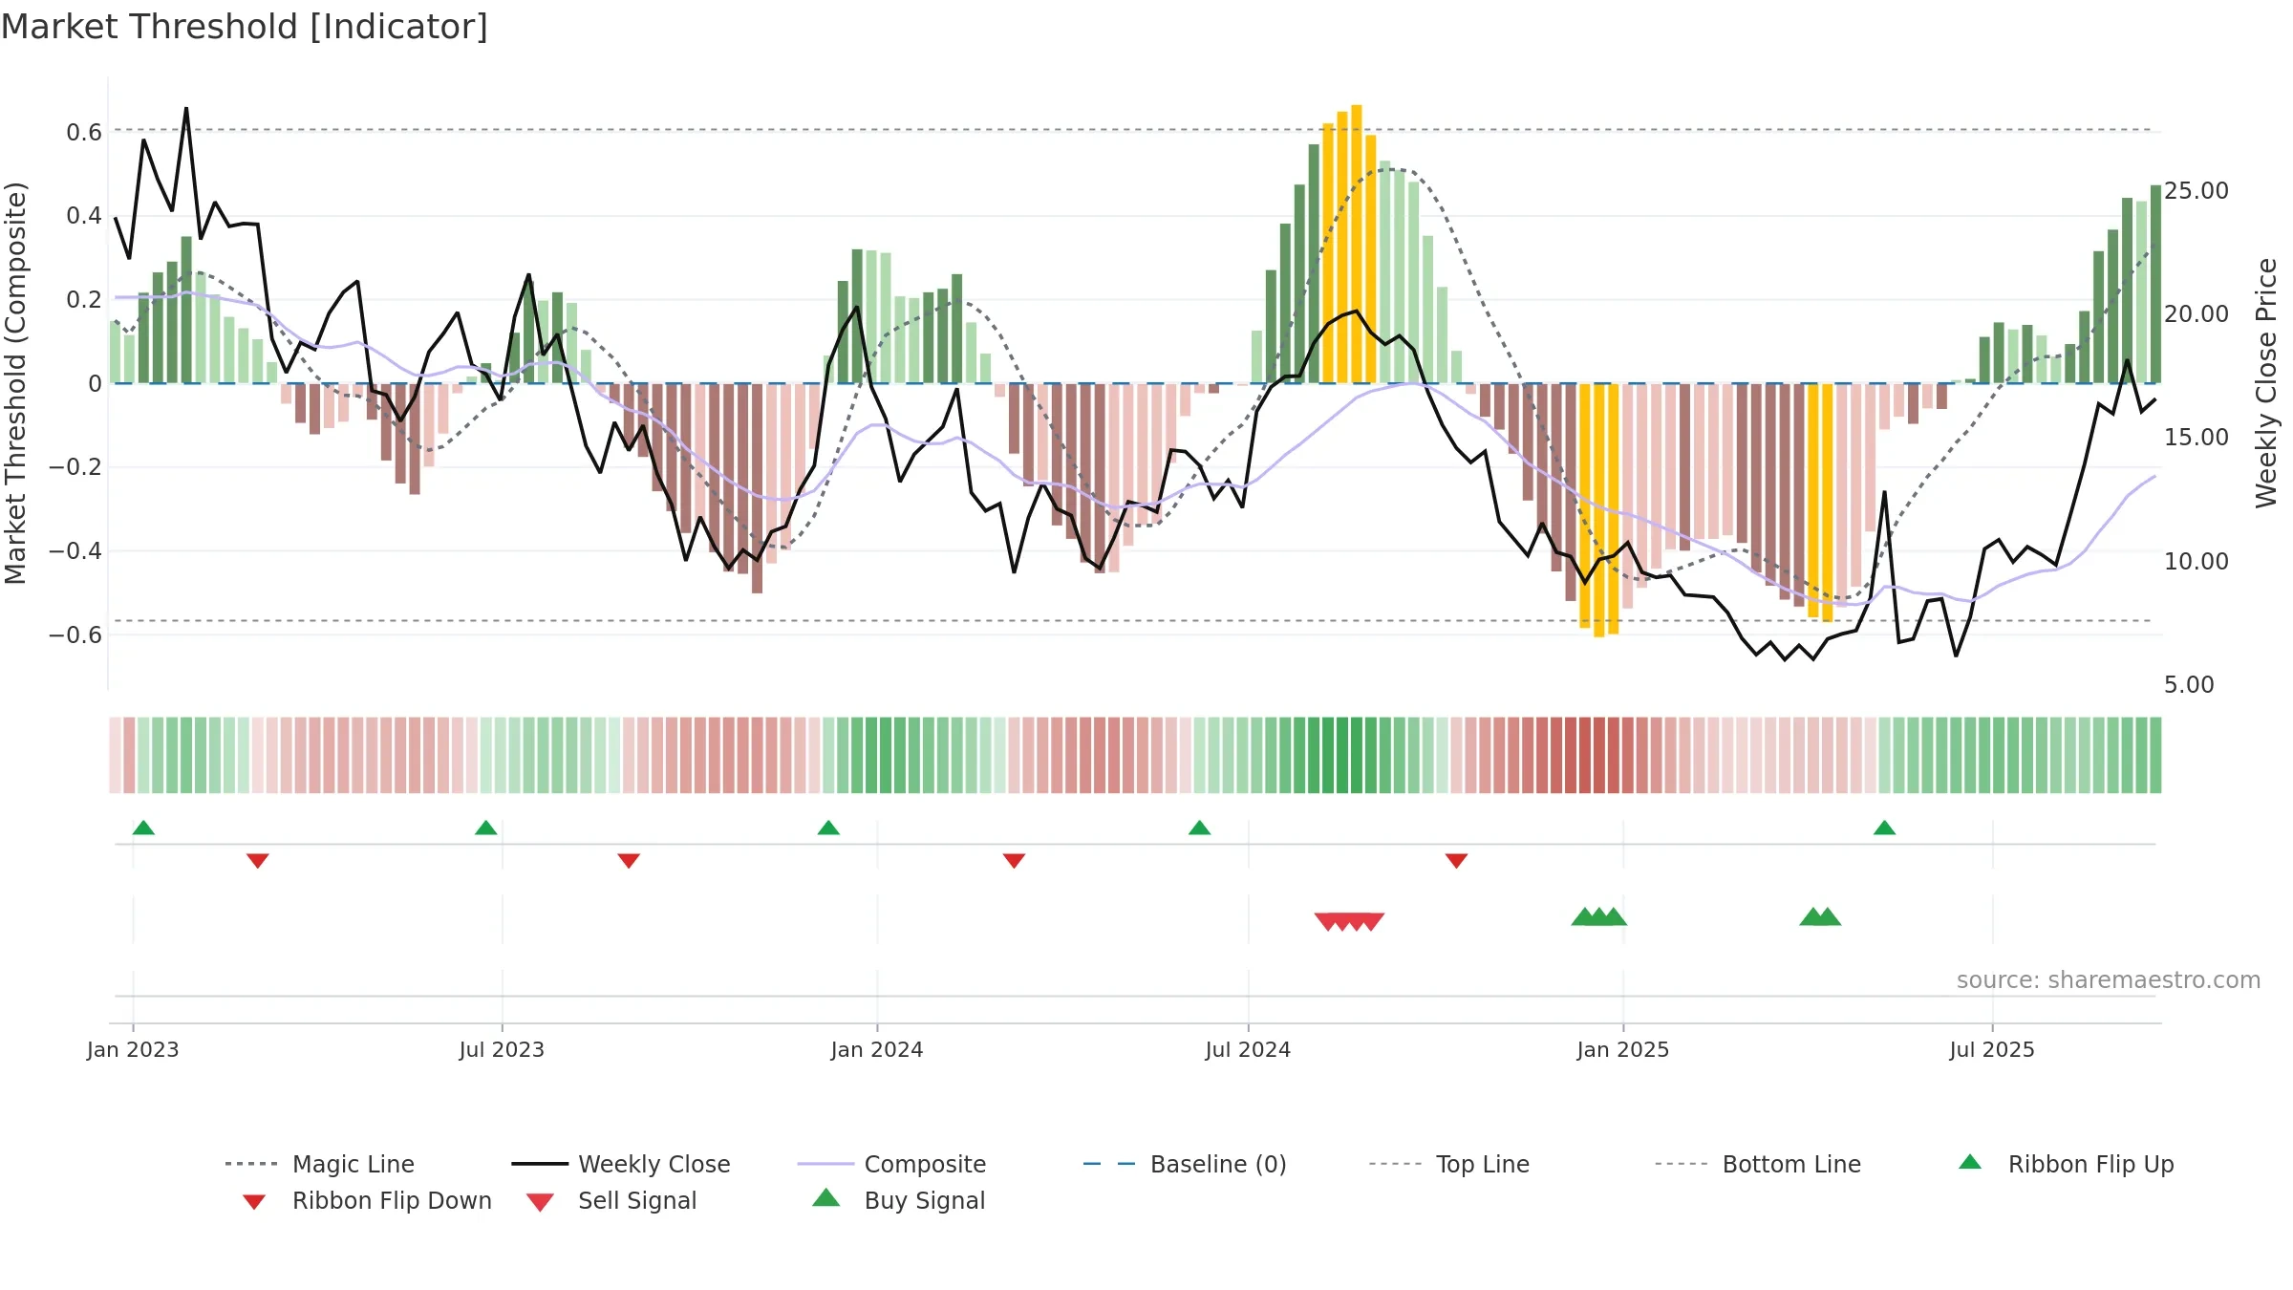Toggle the Baseline (0) legend entry
The width and height of the screenshot is (2293, 1290).
point(1185,1164)
